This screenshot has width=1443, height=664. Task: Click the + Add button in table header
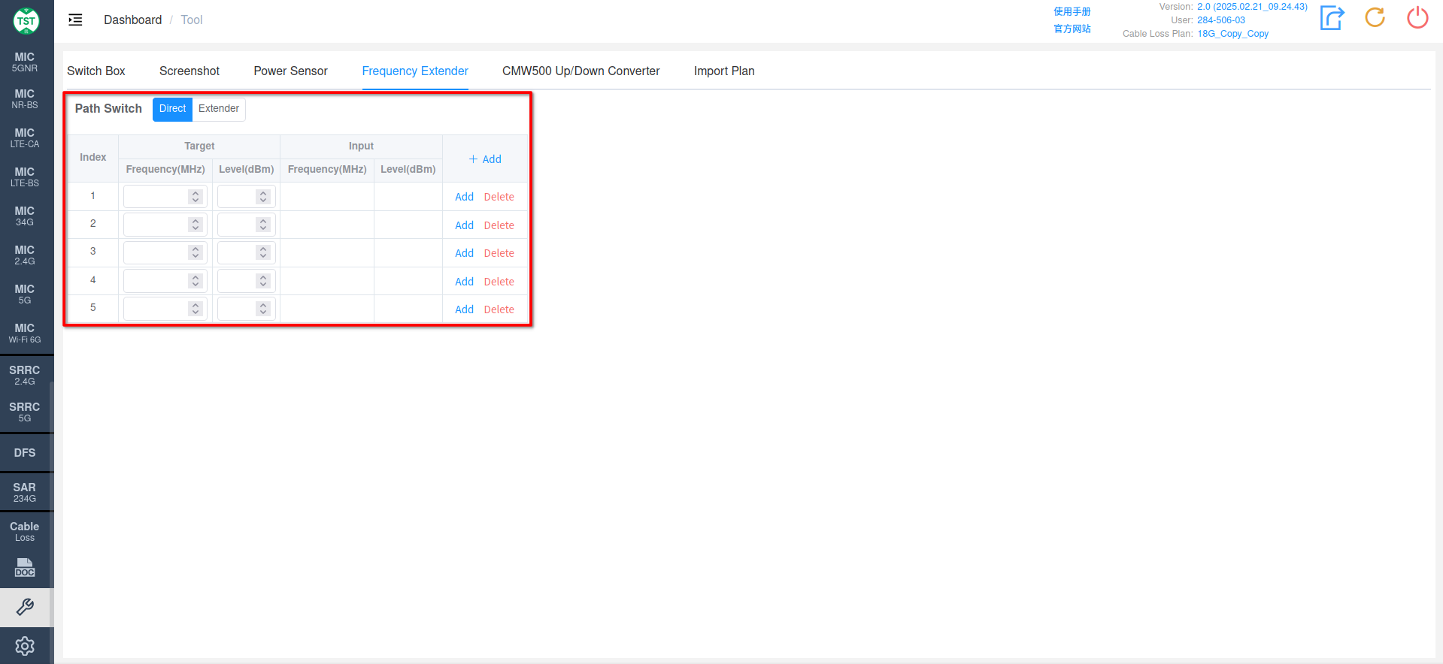(485, 159)
